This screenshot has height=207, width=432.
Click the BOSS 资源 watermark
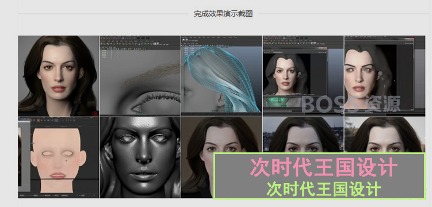click(351, 104)
